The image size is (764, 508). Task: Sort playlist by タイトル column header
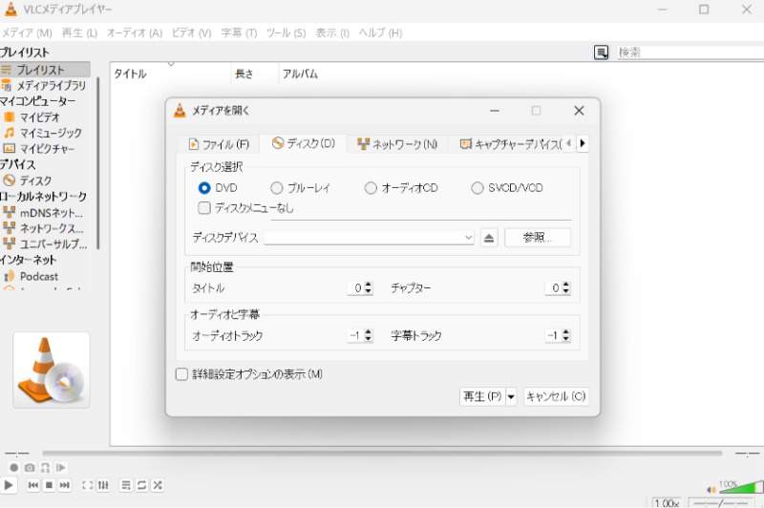coord(171,74)
